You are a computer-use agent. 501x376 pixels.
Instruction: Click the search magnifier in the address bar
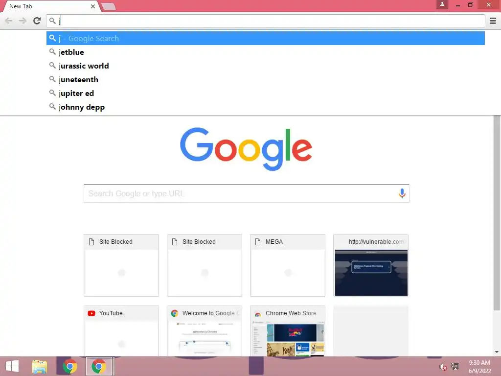click(52, 21)
